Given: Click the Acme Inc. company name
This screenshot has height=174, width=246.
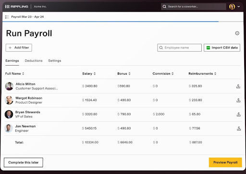Looking at the screenshot, I should [40, 7].
